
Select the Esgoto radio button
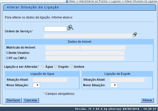coord(56,66)
